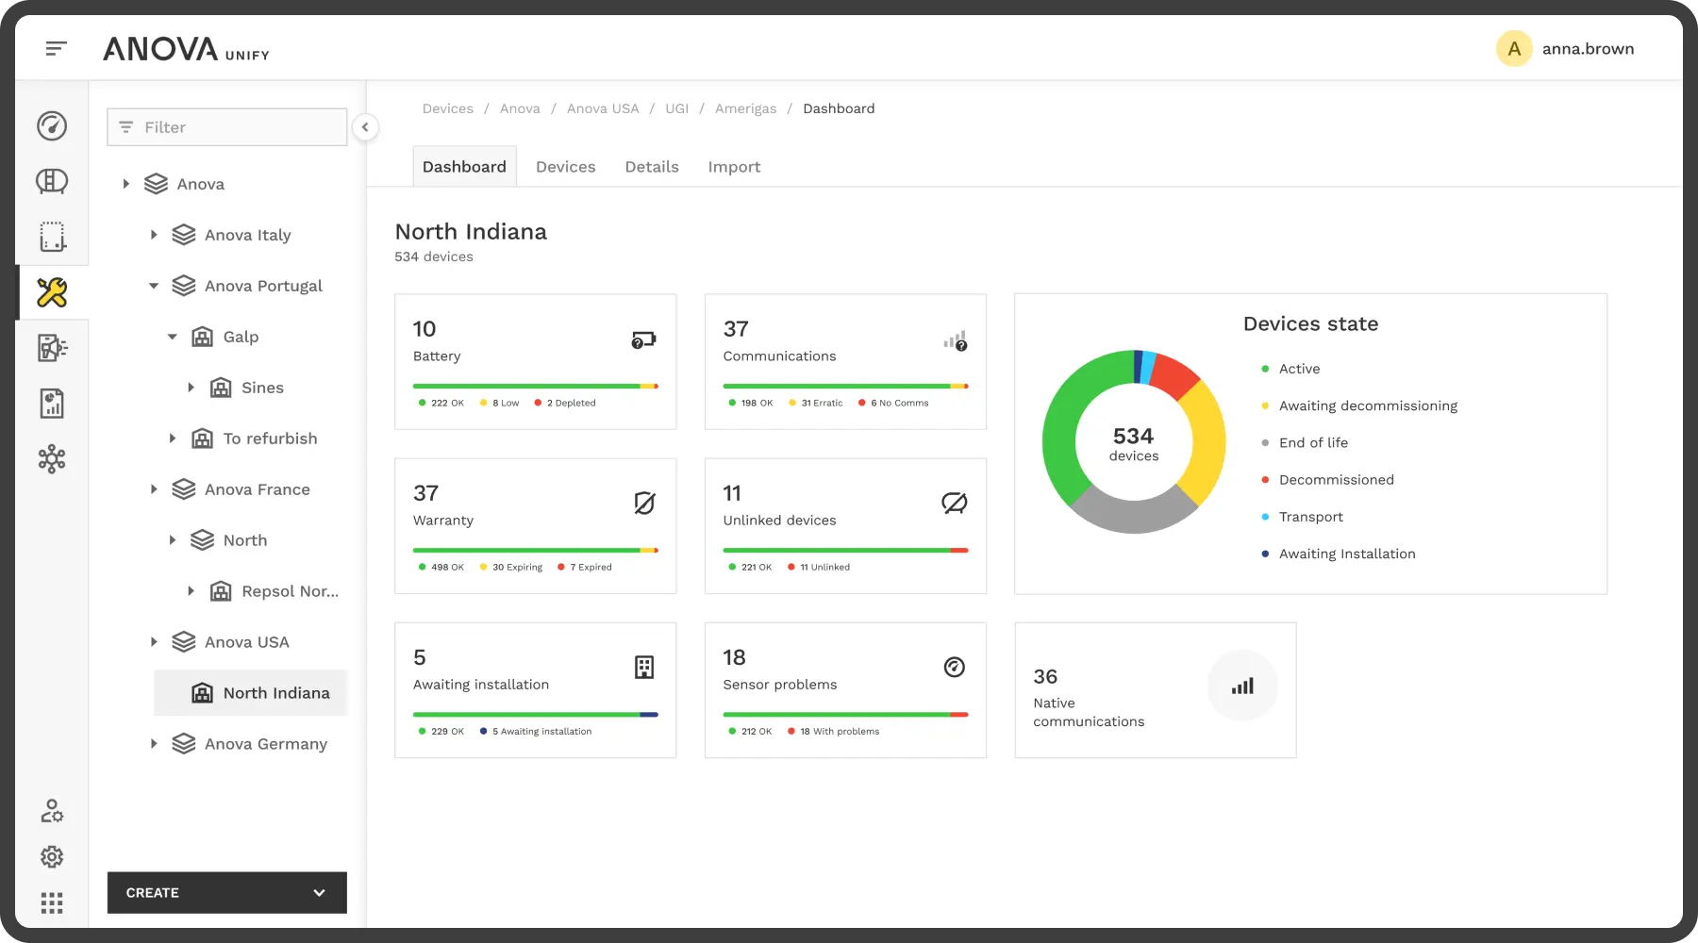Open the gauge dashboard icon in sidebar
The height and width of the screenshot is (943, 1698).
click(x=52, y=125)
